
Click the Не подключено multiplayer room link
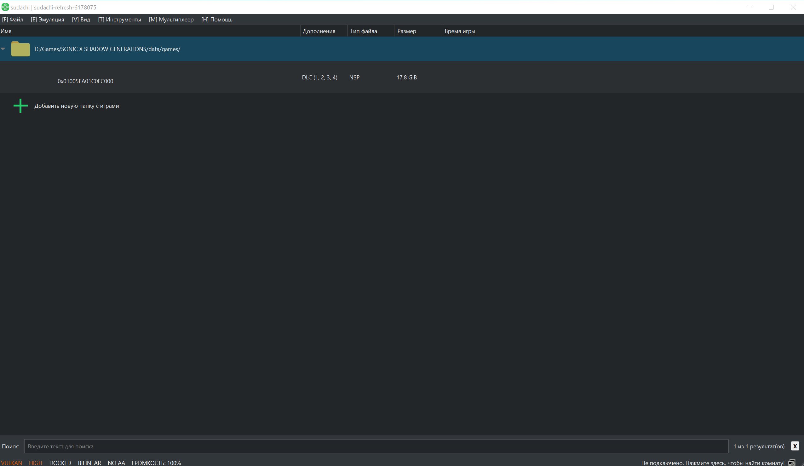[x=712, y=463]
